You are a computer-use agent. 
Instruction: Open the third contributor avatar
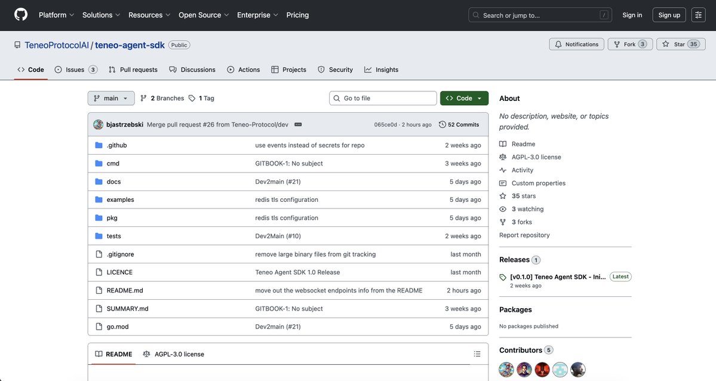click(x=542, y=369)
